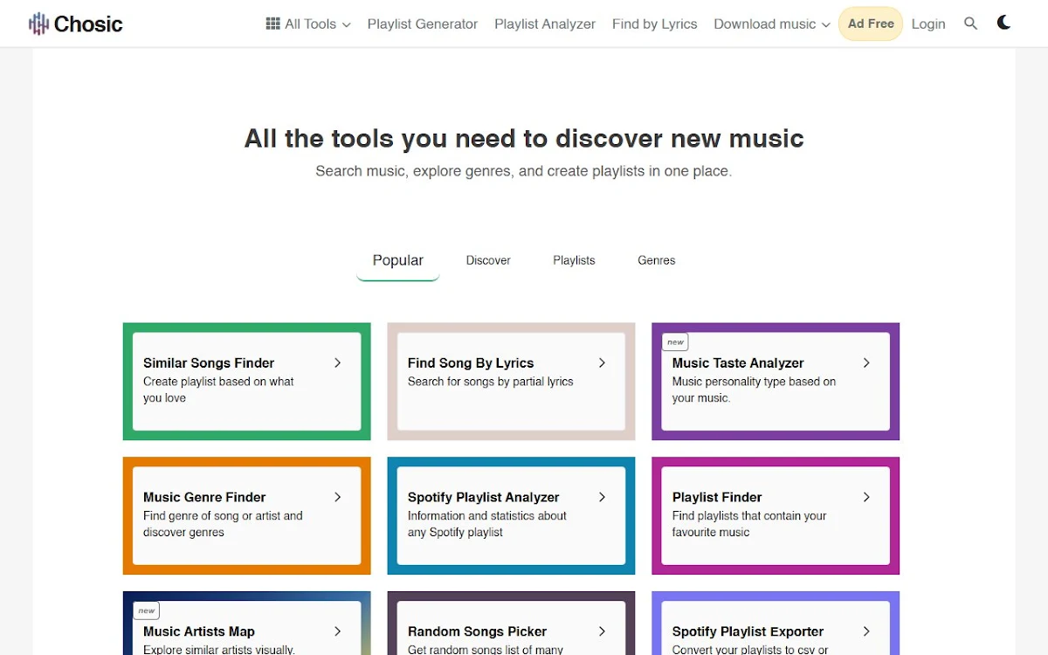Click the new badge on Music Artists Map
This screenshot has height=655, width=1048.
[x=146, y=611]
